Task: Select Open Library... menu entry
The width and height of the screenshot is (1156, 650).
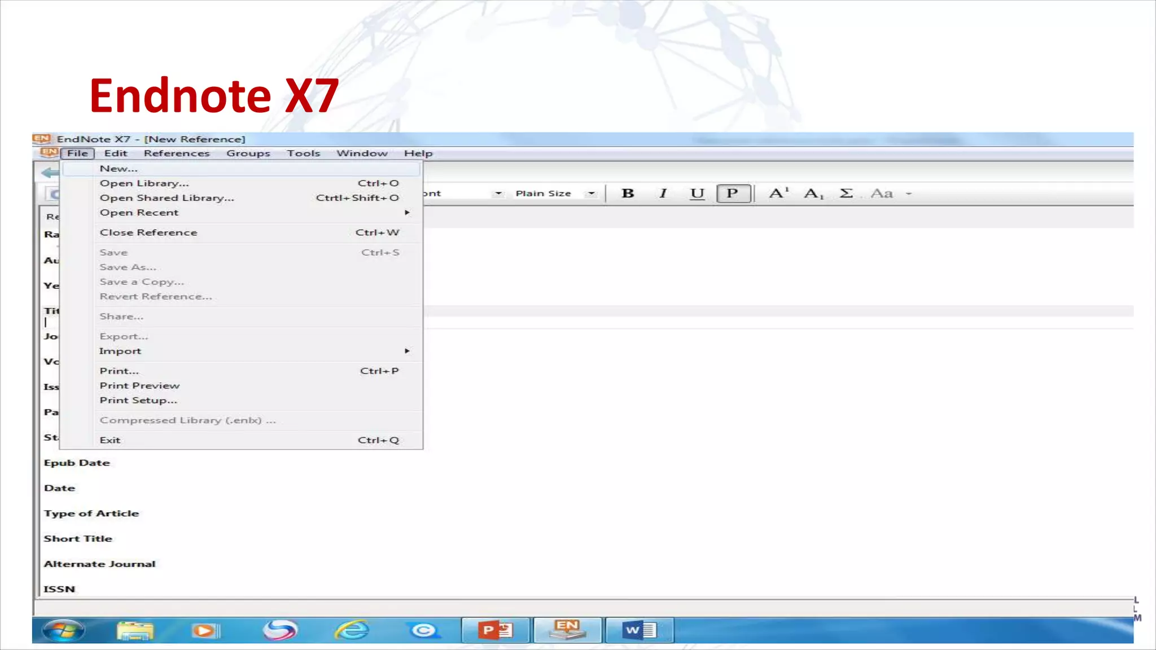Action: point(242,183)
